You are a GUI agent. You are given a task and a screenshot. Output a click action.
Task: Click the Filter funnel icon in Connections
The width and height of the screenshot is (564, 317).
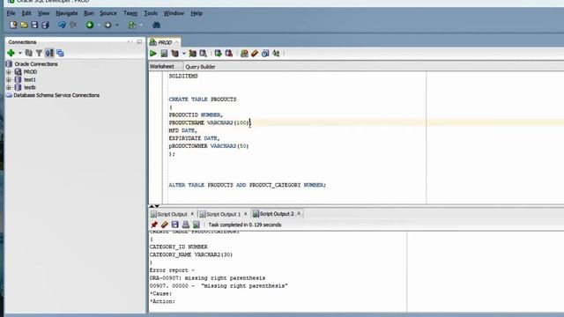point(39,53)
